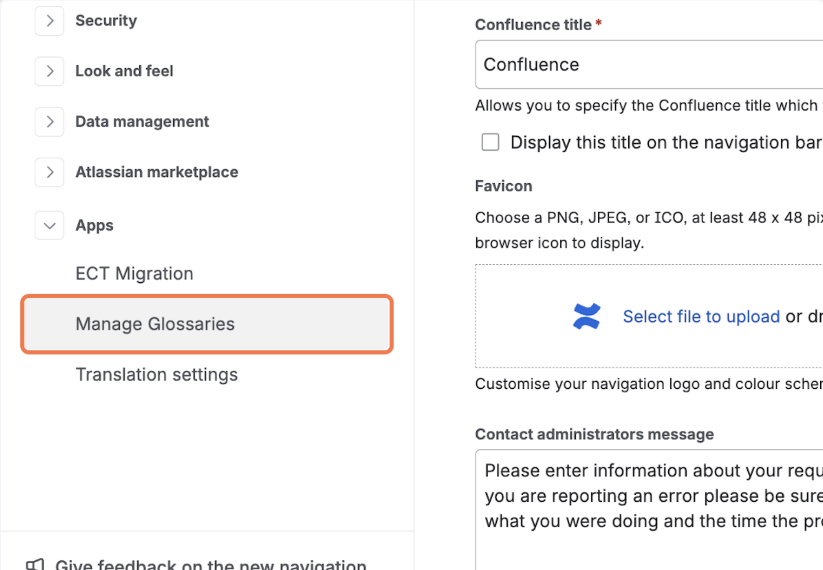This screenshot has height=570, width=823.
Task: Open Translation settings in sidebar
Action: 157,374
